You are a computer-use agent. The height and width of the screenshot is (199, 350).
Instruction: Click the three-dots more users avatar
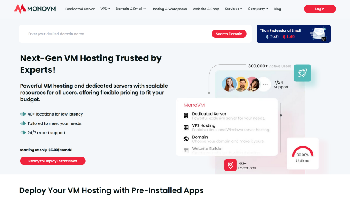(x=265, y=85)
